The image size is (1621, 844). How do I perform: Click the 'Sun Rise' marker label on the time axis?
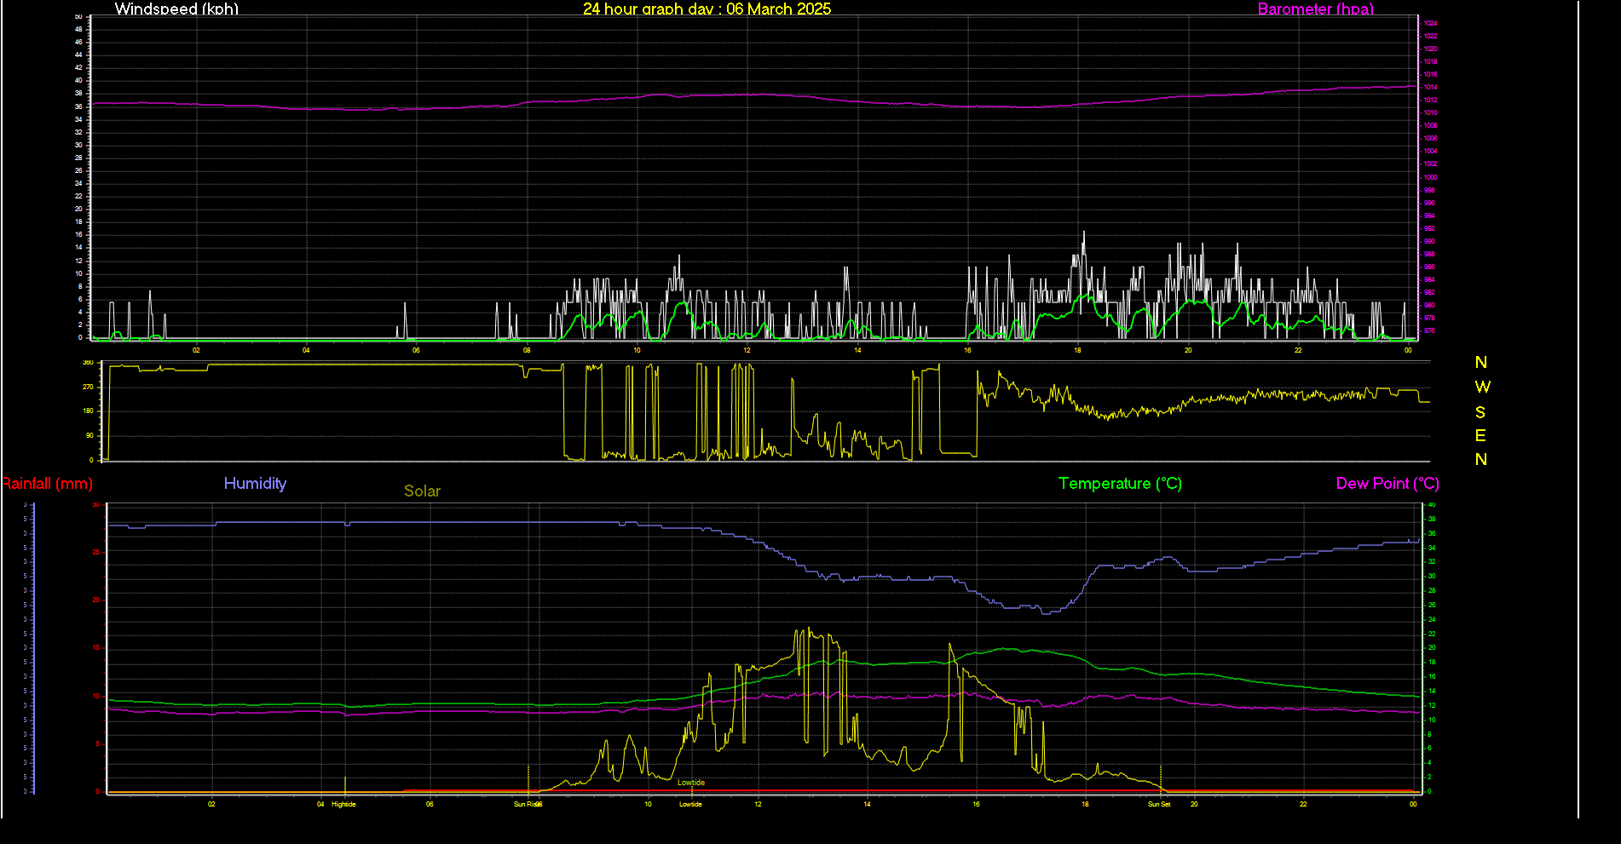528,804
